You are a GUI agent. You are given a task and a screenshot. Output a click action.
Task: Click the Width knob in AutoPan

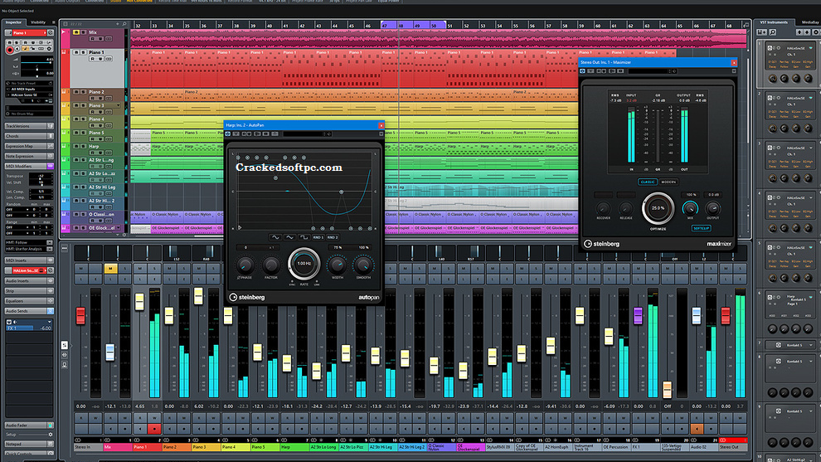[x=338, y=265]
